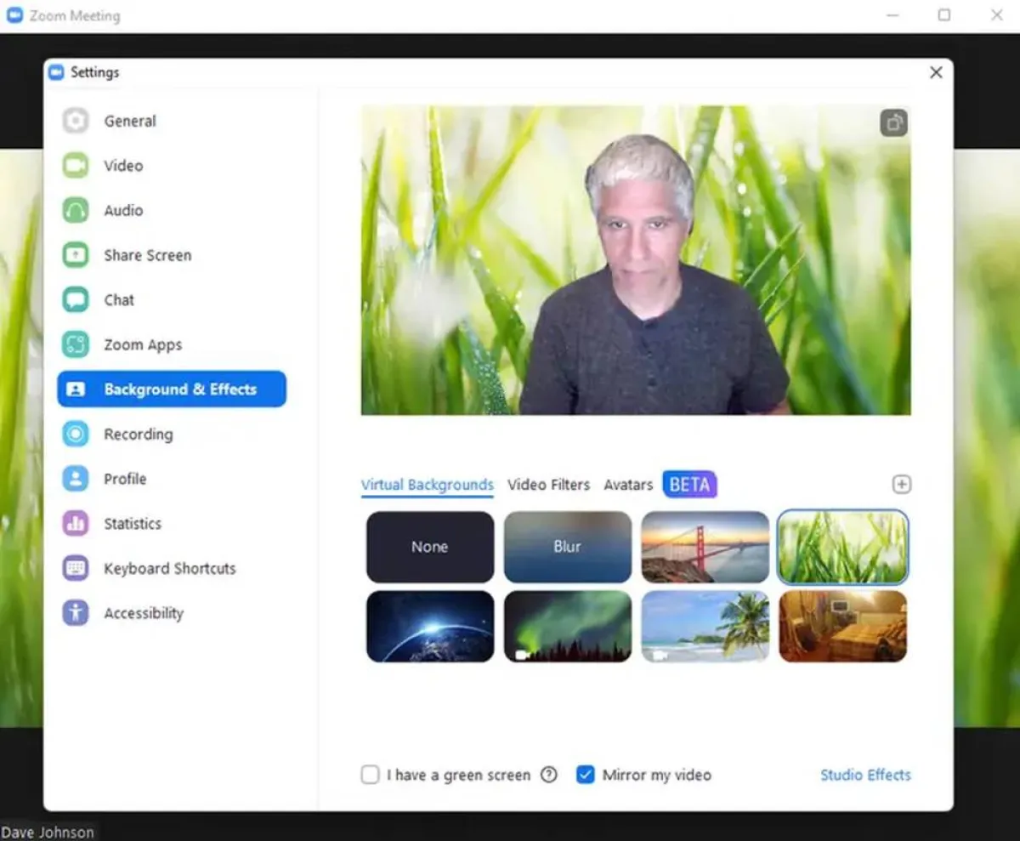The width and height of the screenshot is (1020, 841).
Task: Click the rotate icon on the video preview
Action: (893, 122)
